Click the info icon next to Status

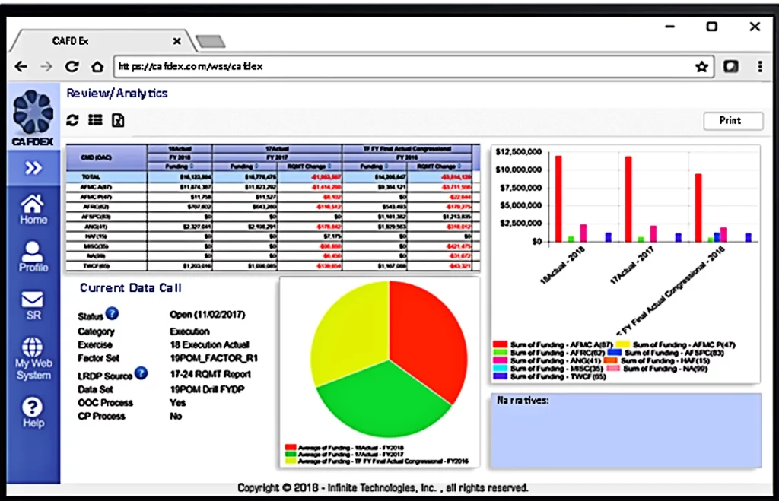112,313
